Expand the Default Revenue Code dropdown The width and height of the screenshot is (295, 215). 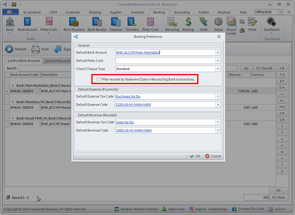coord(218,130)
